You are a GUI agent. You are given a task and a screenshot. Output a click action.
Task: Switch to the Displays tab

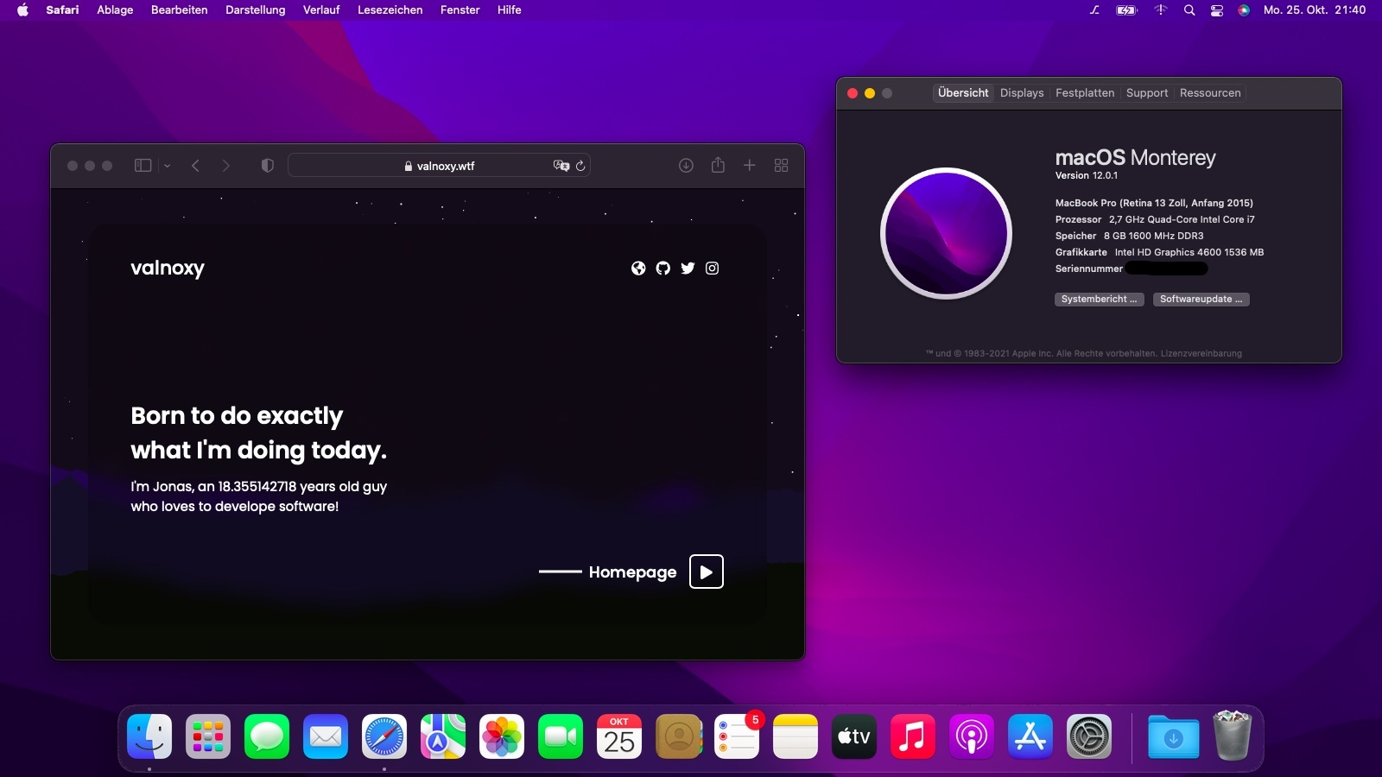point(1022,93)
